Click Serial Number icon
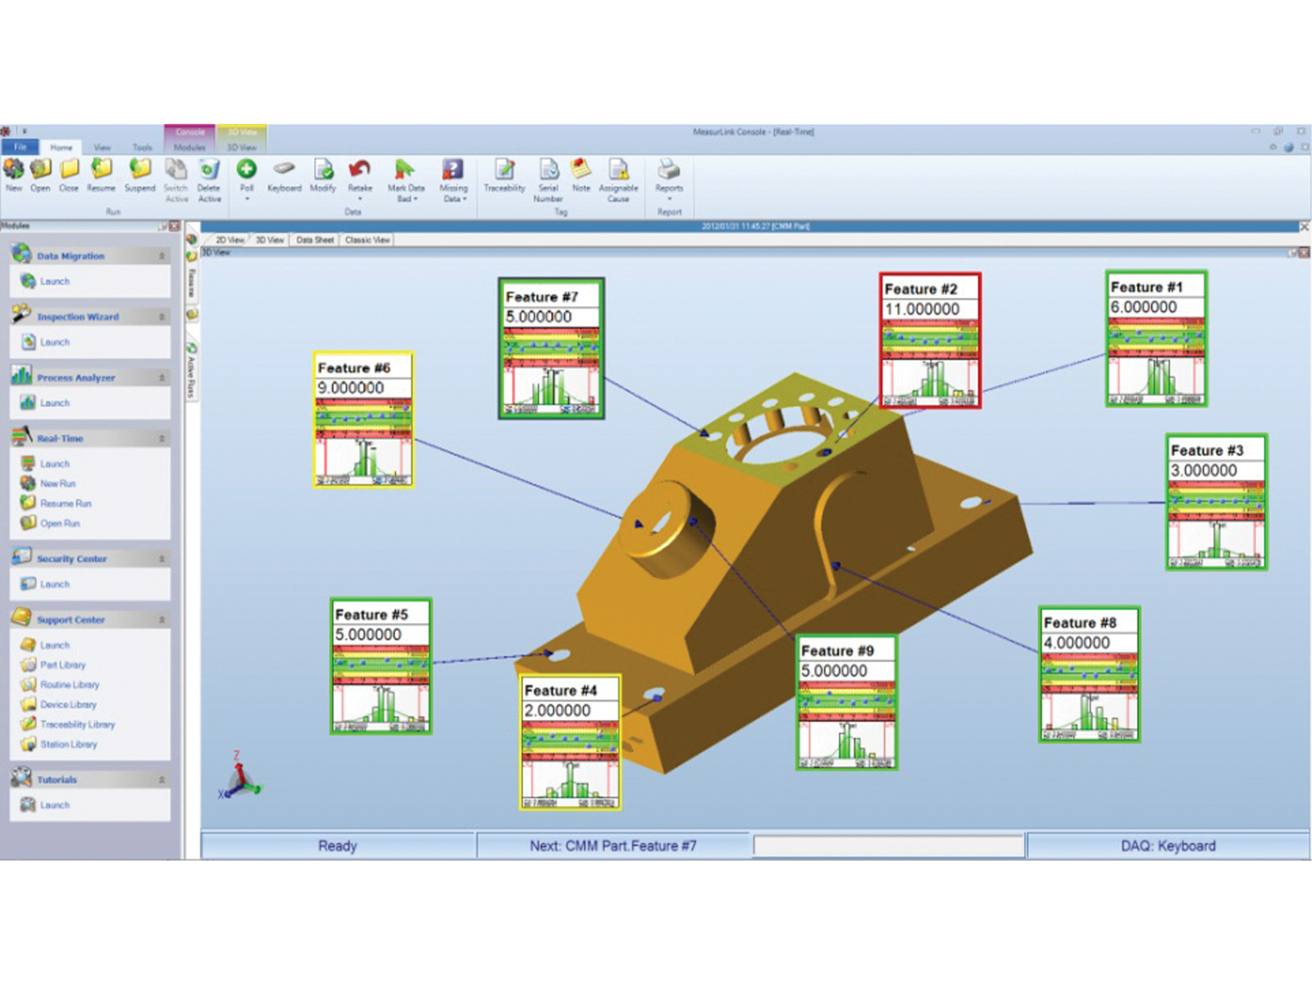This screenshot has height=984, width=1312. (x=549, y=170)
